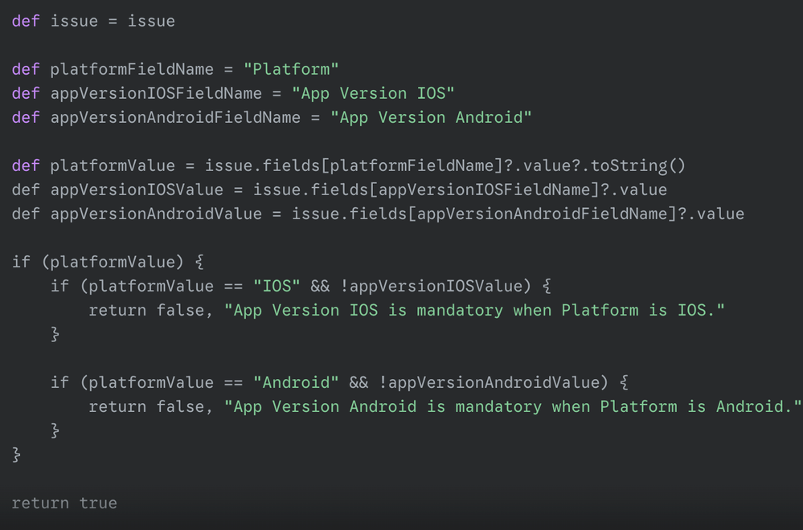Click the "Platform" string literal
Viewport: 803px width, 530px height.
point(292,69)
